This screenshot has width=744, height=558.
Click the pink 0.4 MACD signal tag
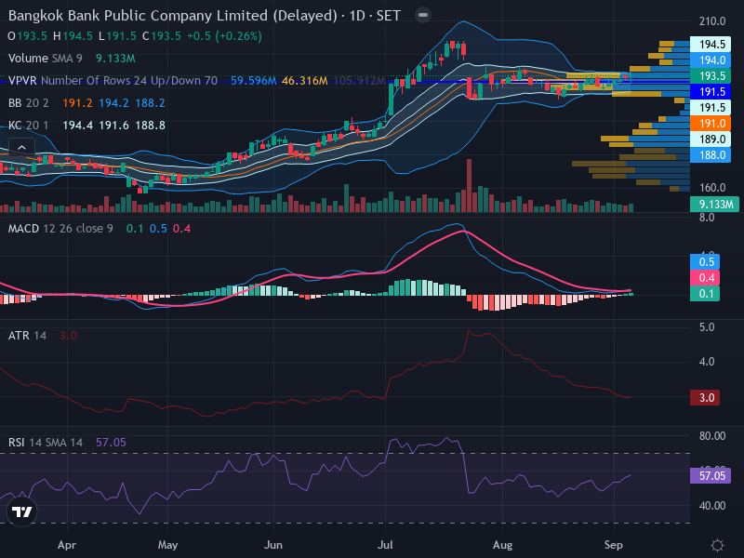point(705,277)
